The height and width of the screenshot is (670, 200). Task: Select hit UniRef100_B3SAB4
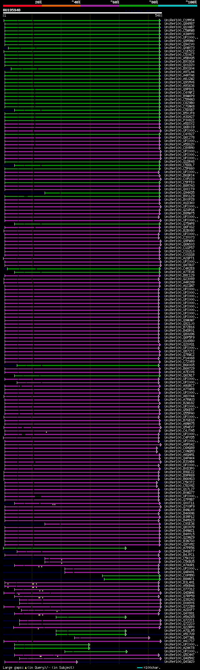coord(179,462)
